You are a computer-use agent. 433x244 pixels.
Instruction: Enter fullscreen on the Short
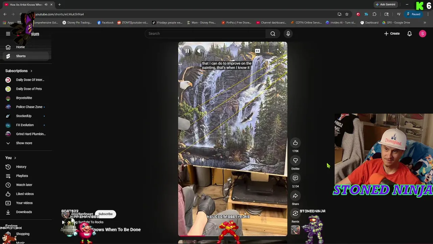(x=279, y=51)
